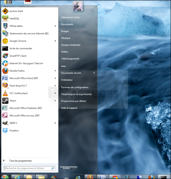Click the Invite de commandes console icon
171x179 pixels.
pos(5,48)
